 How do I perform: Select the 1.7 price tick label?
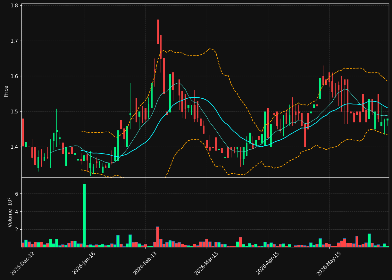14,41
